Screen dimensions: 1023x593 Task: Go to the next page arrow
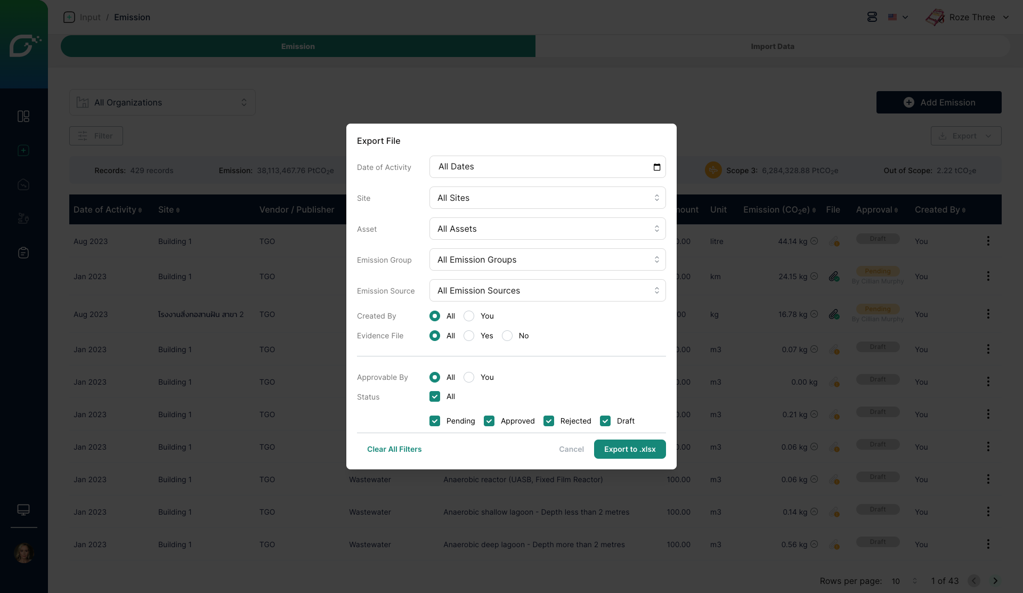(995, 581)
